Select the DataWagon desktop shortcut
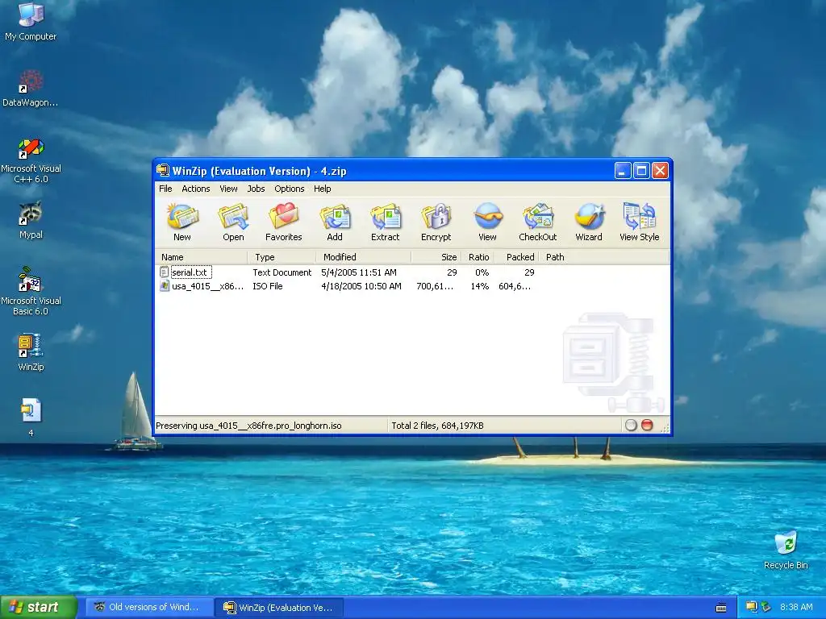Image resolution: width=826 pixels, height=619 pixels. click(31, 88)
